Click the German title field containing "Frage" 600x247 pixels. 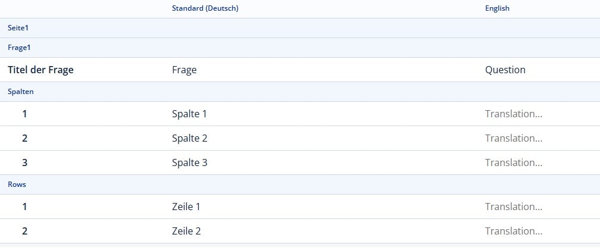click(184, 70)
